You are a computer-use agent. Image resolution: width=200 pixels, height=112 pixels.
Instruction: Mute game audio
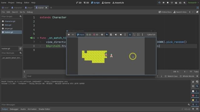[x=116, y=35]
